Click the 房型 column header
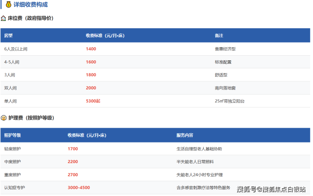Image resolution: width=313 pixels, height=196 pixels. pyautogui.click(x=8, y=36)
